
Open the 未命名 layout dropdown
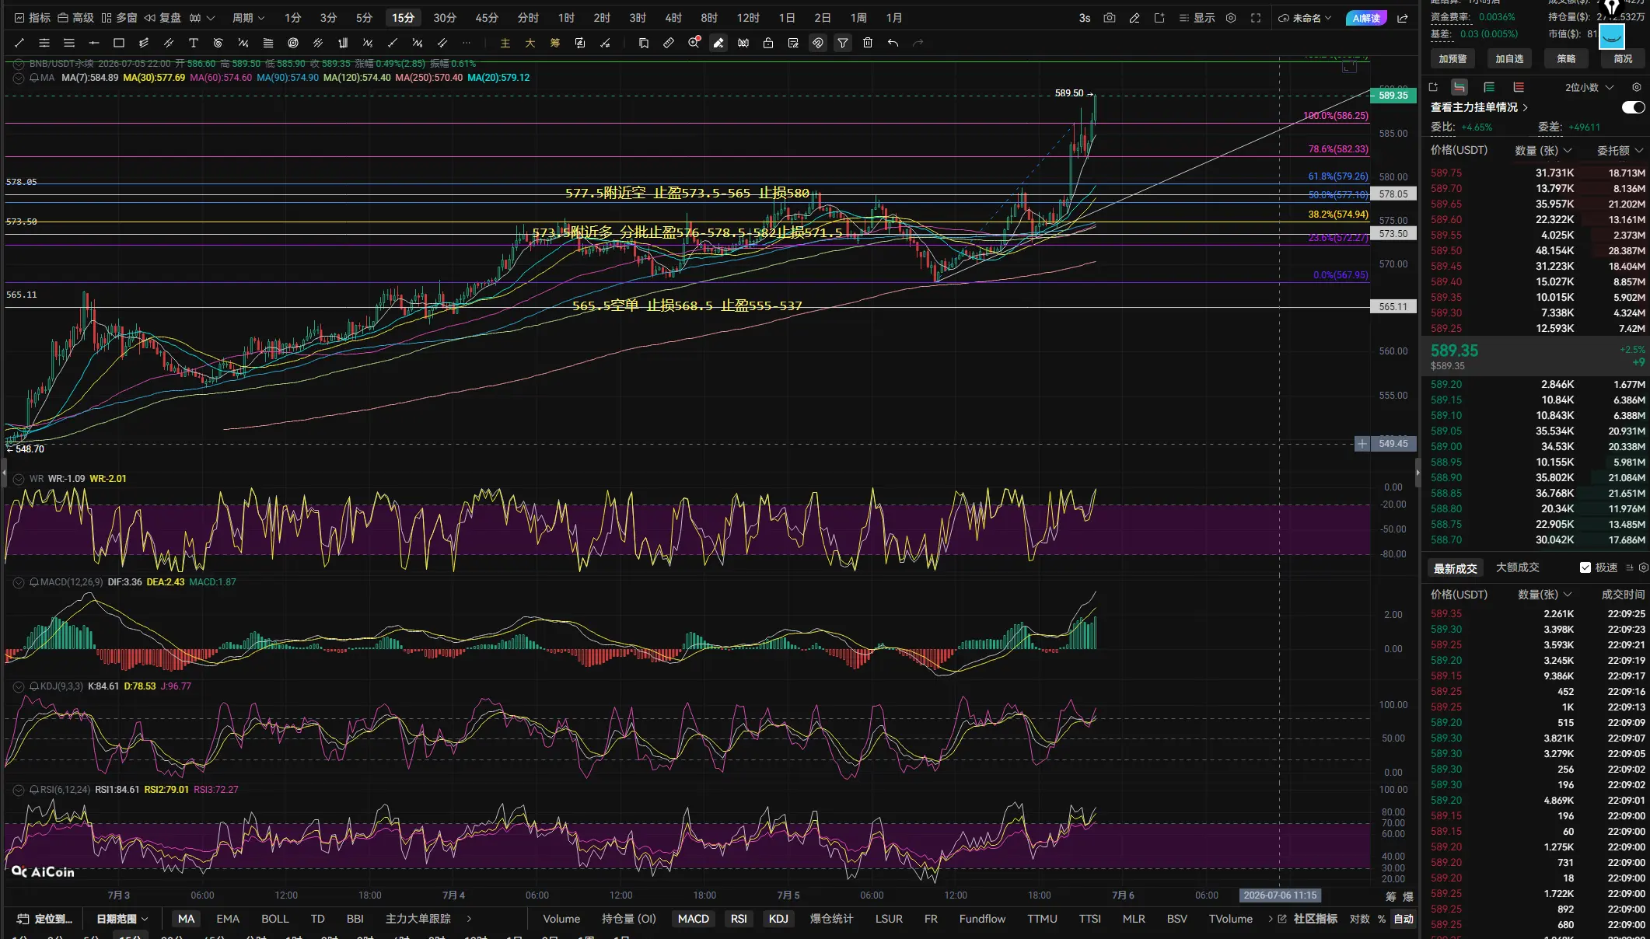click(1305, 18)
